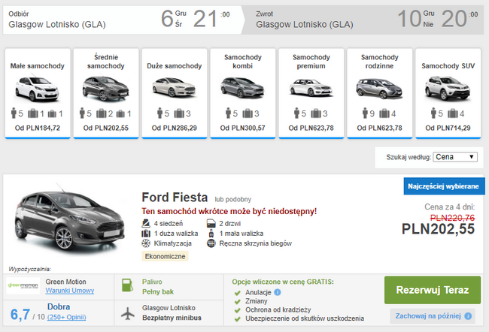Viewport: 489px width, 332px height.
Task: Select the Małe samochody category card
Action: 38,93
